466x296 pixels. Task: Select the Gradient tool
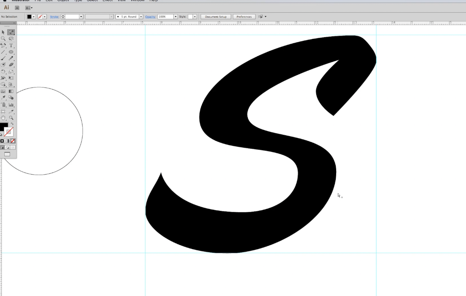click(11, 91)
